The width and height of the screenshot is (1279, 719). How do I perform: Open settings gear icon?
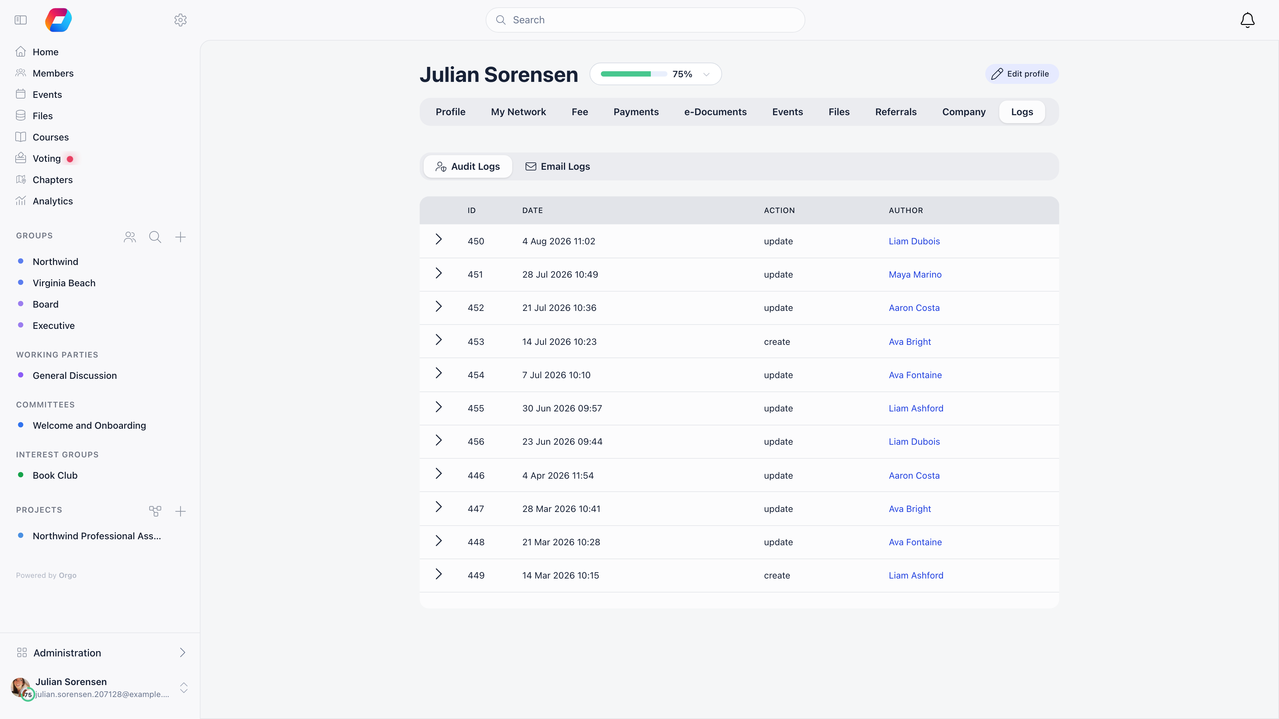tap(180, 20)
